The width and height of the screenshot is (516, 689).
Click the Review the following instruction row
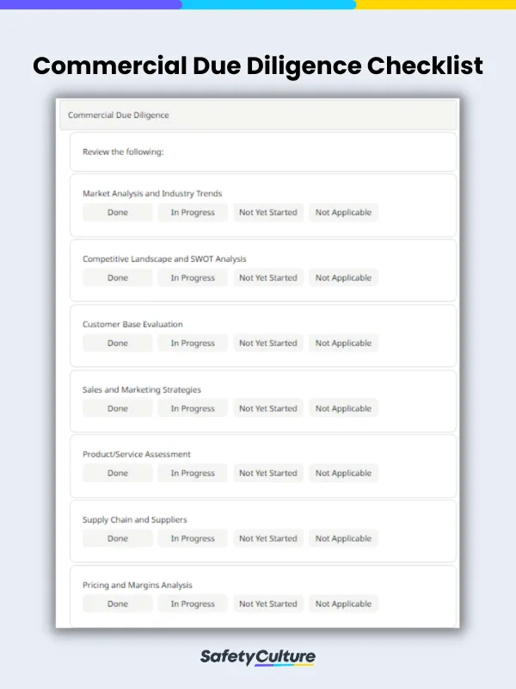(x=262, y=152)
